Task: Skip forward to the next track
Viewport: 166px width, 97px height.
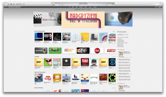Action: pos(14,4)
